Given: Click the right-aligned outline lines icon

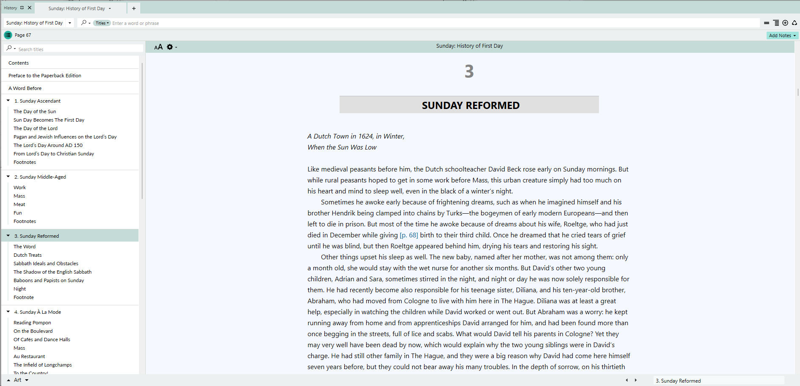Looking at the screenshot, I should [776, 23].
